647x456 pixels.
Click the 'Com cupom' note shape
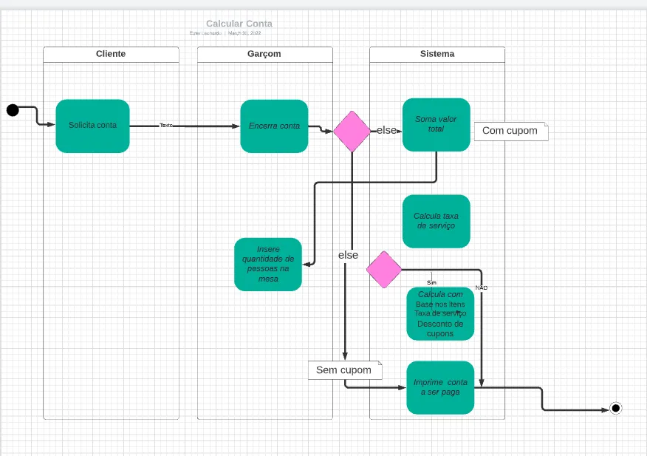(510, 131)
